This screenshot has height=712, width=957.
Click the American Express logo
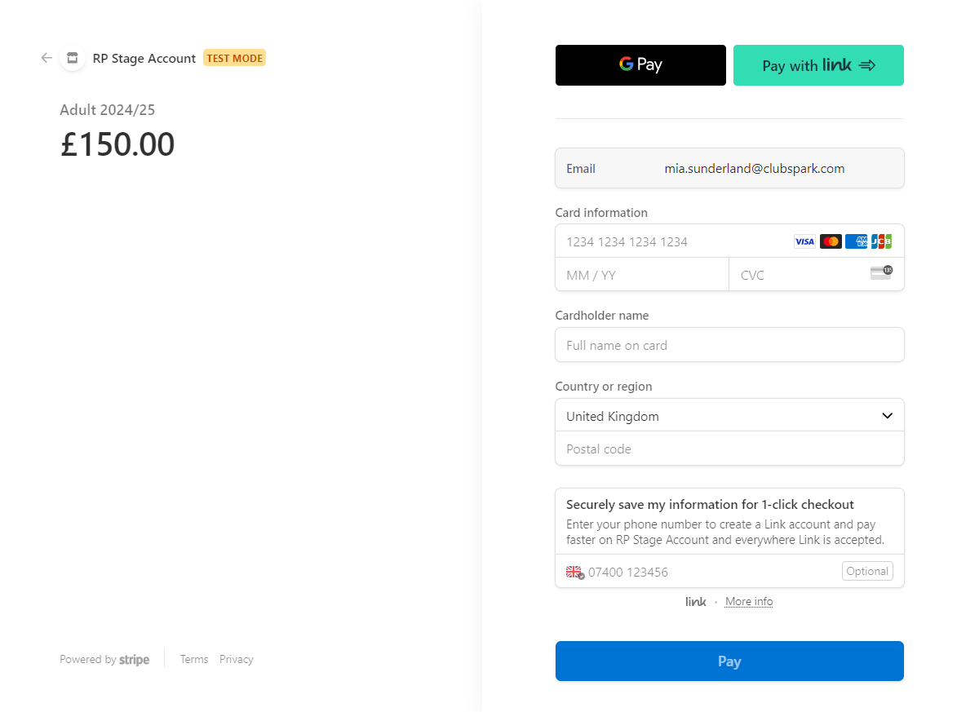[x=857, y=241]
